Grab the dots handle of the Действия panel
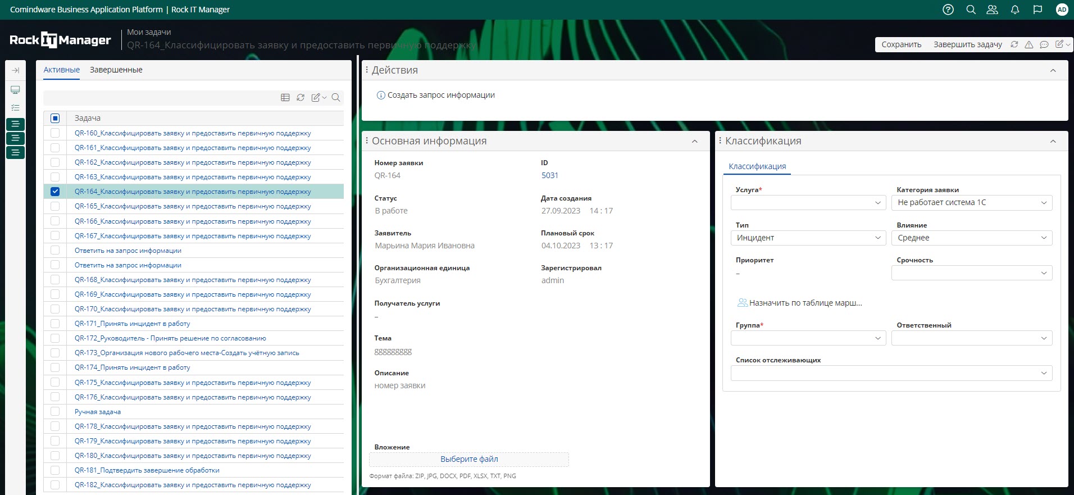This screenshot has width=1074, height=495. coord(367,70)
